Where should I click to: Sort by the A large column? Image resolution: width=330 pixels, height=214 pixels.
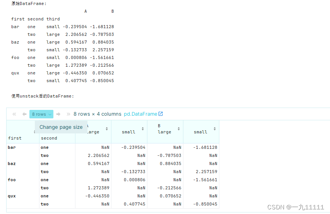[107, 129]
